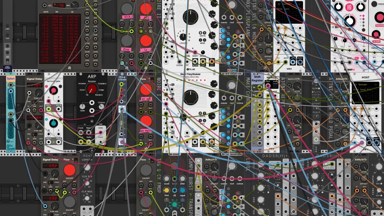Click upper OUT B jack on bernoulli gate
The image size is (384, 216).
coord(59,109)
